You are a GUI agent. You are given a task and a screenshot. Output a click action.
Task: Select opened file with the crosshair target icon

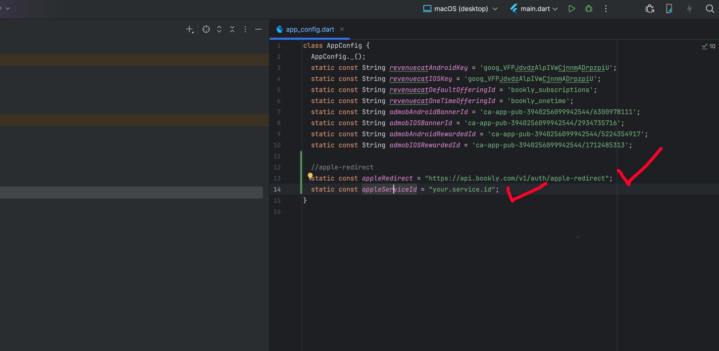(206, 29)
